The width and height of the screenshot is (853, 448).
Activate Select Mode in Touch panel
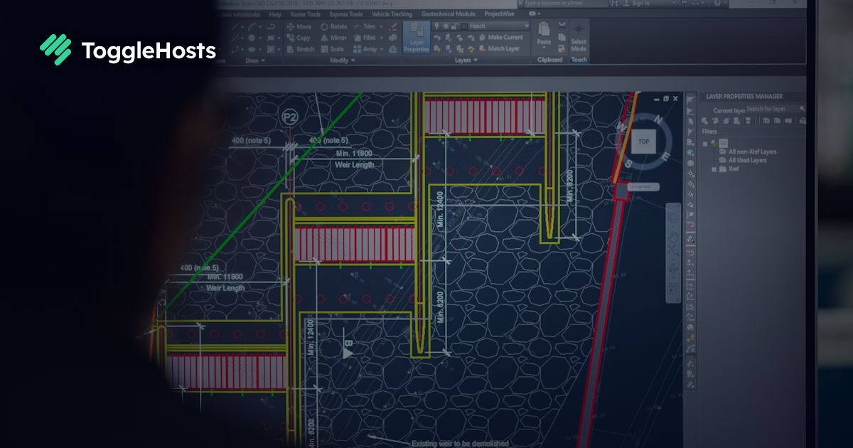(x=579, y=37)
